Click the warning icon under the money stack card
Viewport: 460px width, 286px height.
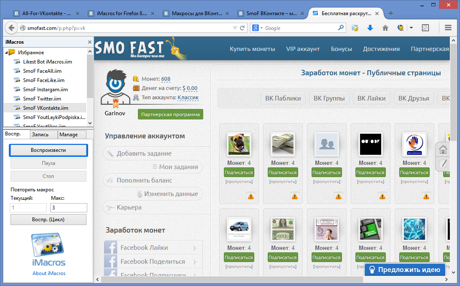click(295, 196)
